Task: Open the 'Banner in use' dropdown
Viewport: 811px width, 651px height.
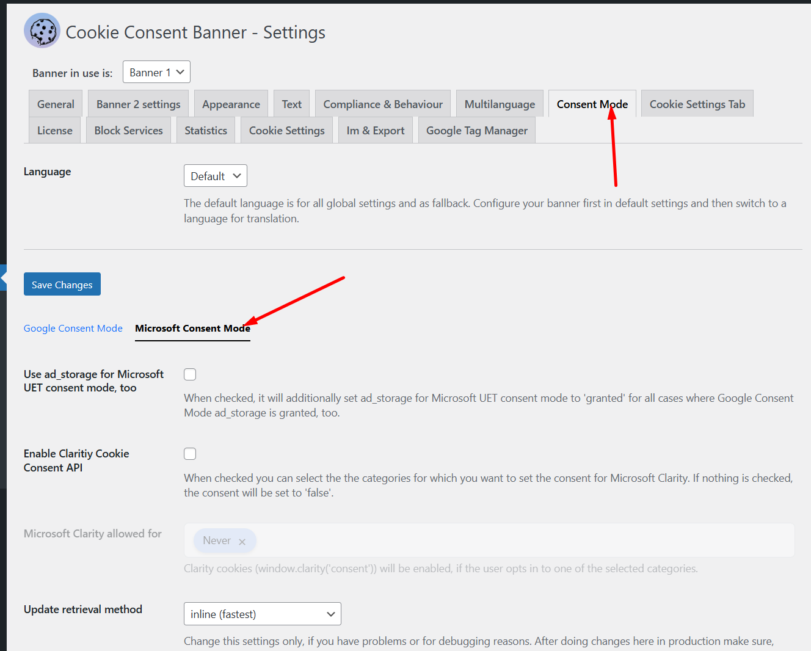Action: pos(156,71)
